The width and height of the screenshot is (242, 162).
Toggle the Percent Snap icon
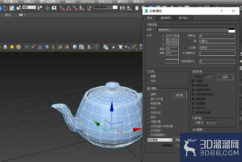pyautogui.click(x=75, y=8)
